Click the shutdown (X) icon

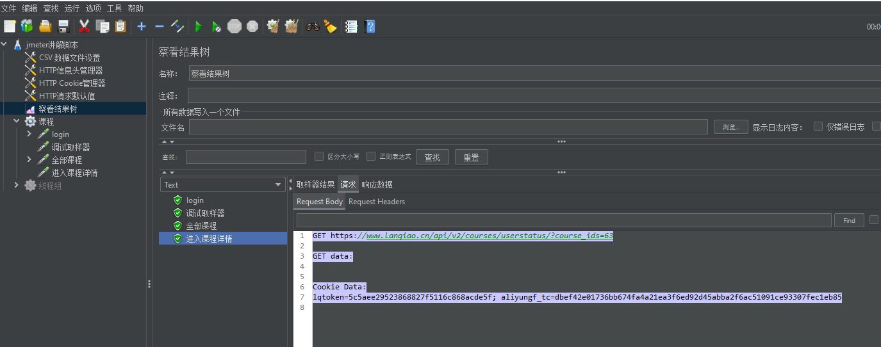click(252, 26)
